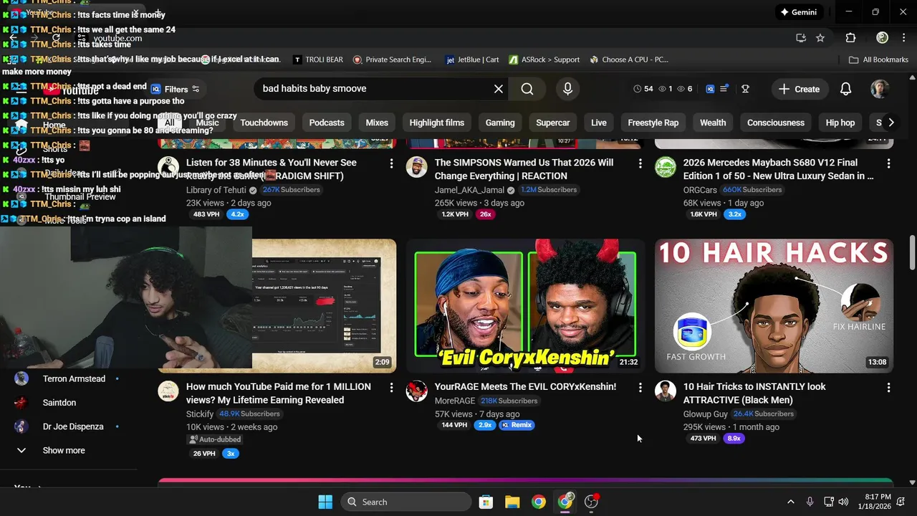Open options menu for 10 Hair Tricks video
Viewport: 917px width, 516px height.
coord(888,388)
